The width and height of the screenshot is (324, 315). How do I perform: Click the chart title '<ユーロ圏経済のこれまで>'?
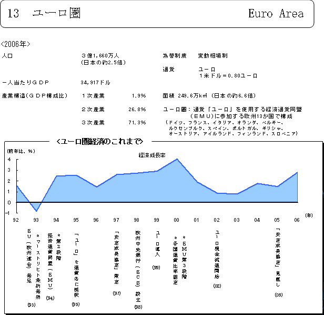100,142
